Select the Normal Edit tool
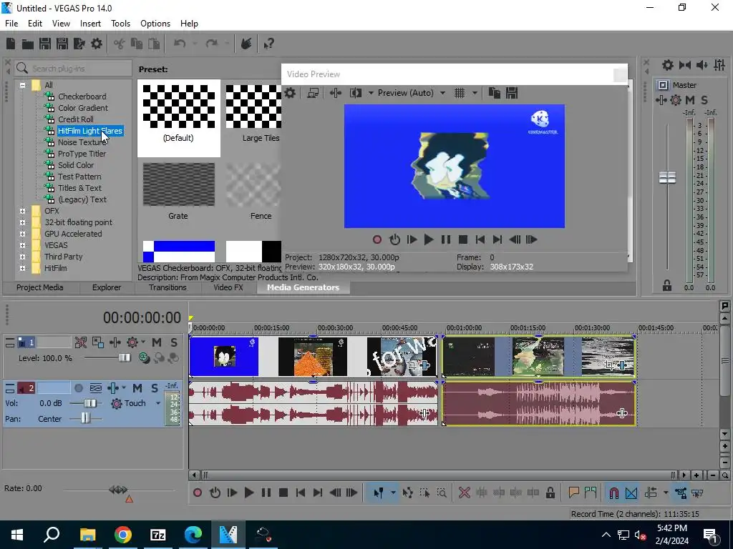 click(378, 493)
